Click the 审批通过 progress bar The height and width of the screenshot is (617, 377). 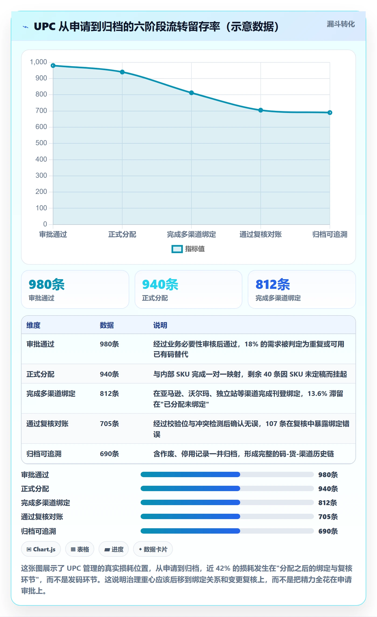pyautogui.click(x=227, y=474)
